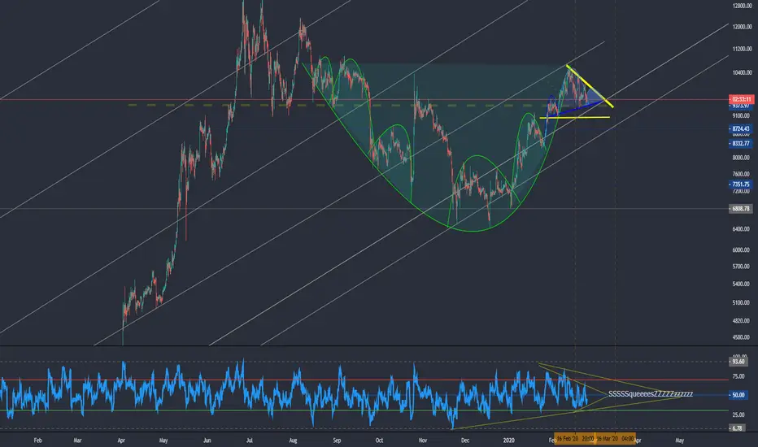
Task: Click the orange 16 Mar '20 04:00 date marker
Action: [615, 439]
